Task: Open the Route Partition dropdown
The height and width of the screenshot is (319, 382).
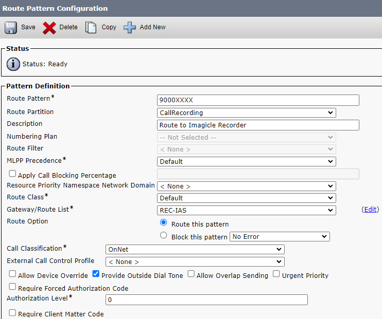Action: point(246,112)
